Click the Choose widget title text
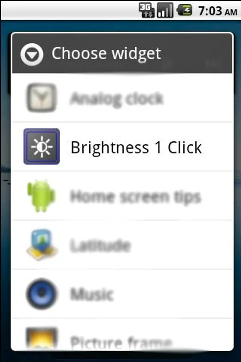Screen dimensions: 241x362 point(106,53)
